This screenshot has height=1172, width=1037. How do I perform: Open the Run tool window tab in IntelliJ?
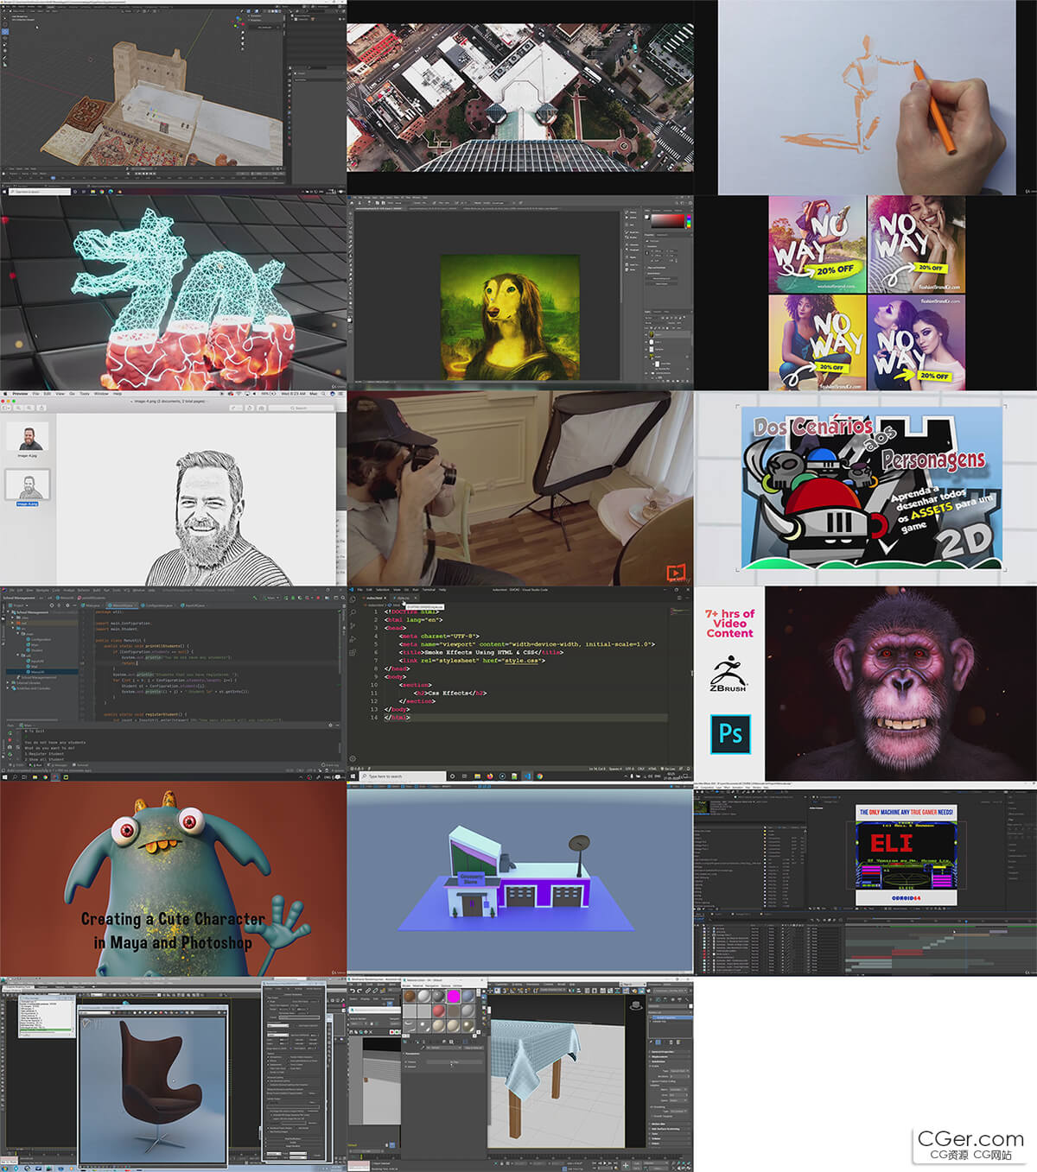[36, 764]
